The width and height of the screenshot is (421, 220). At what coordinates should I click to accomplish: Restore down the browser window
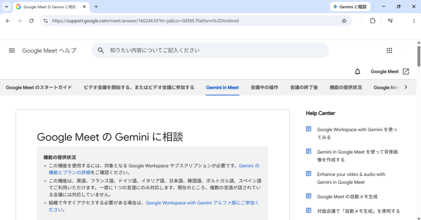(398, 7)
